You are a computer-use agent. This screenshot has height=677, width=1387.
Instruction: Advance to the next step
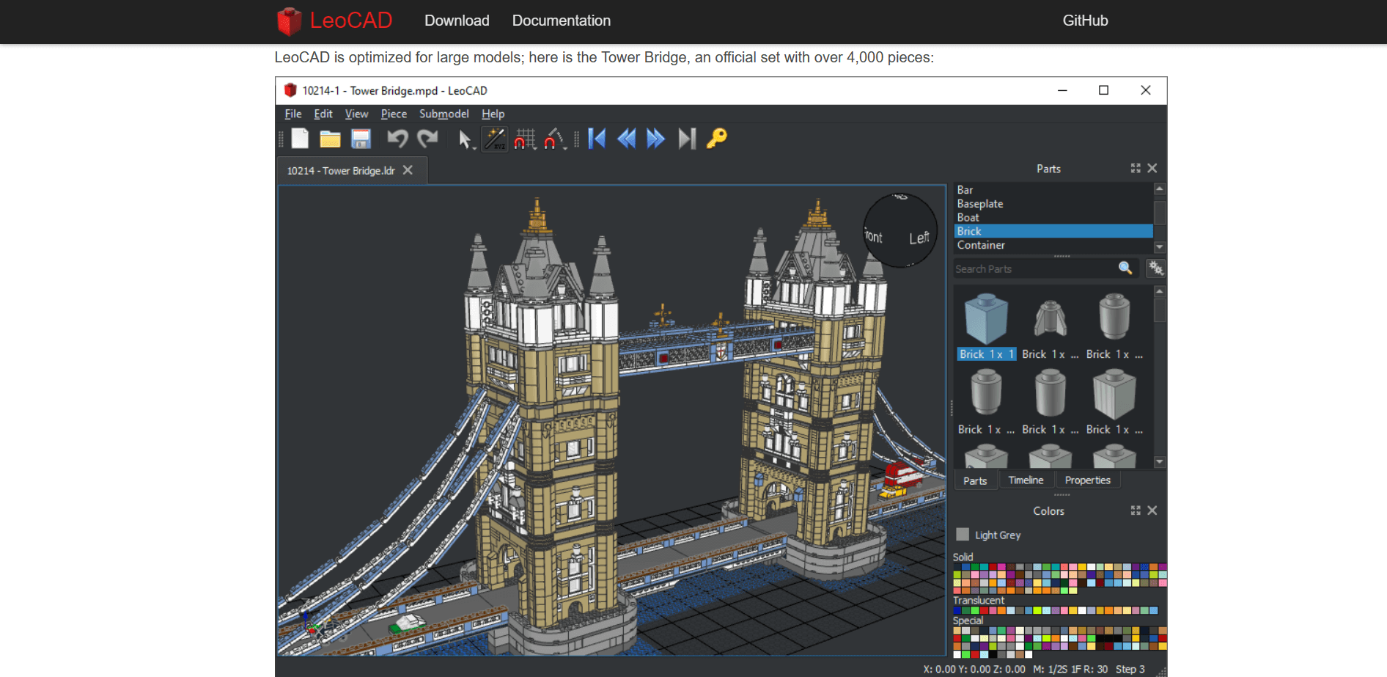pyautogui.click(x=656, y=139)
